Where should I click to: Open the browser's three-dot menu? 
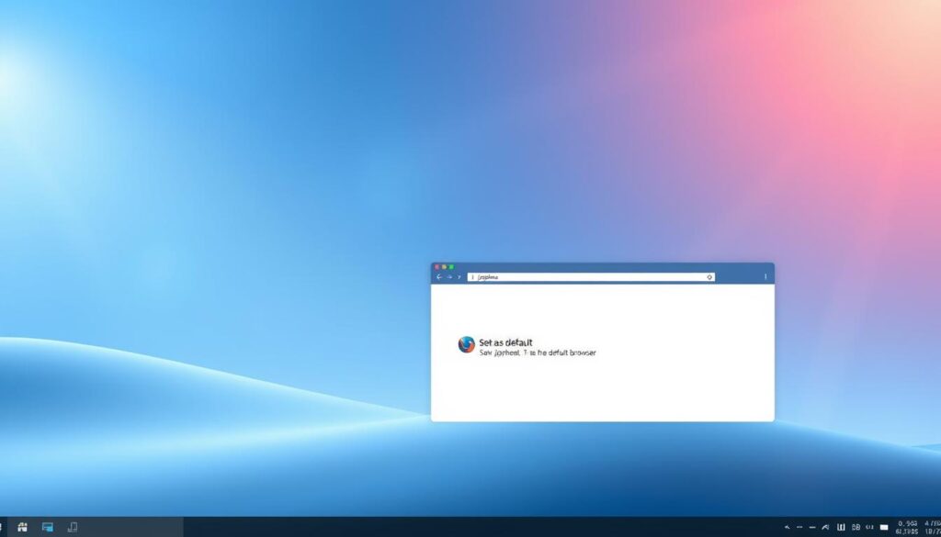[x=765, y=276]
